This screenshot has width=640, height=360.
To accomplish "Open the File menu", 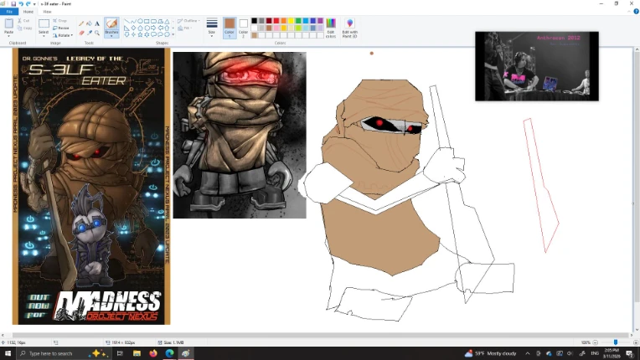I will click(x=9, y=12).
